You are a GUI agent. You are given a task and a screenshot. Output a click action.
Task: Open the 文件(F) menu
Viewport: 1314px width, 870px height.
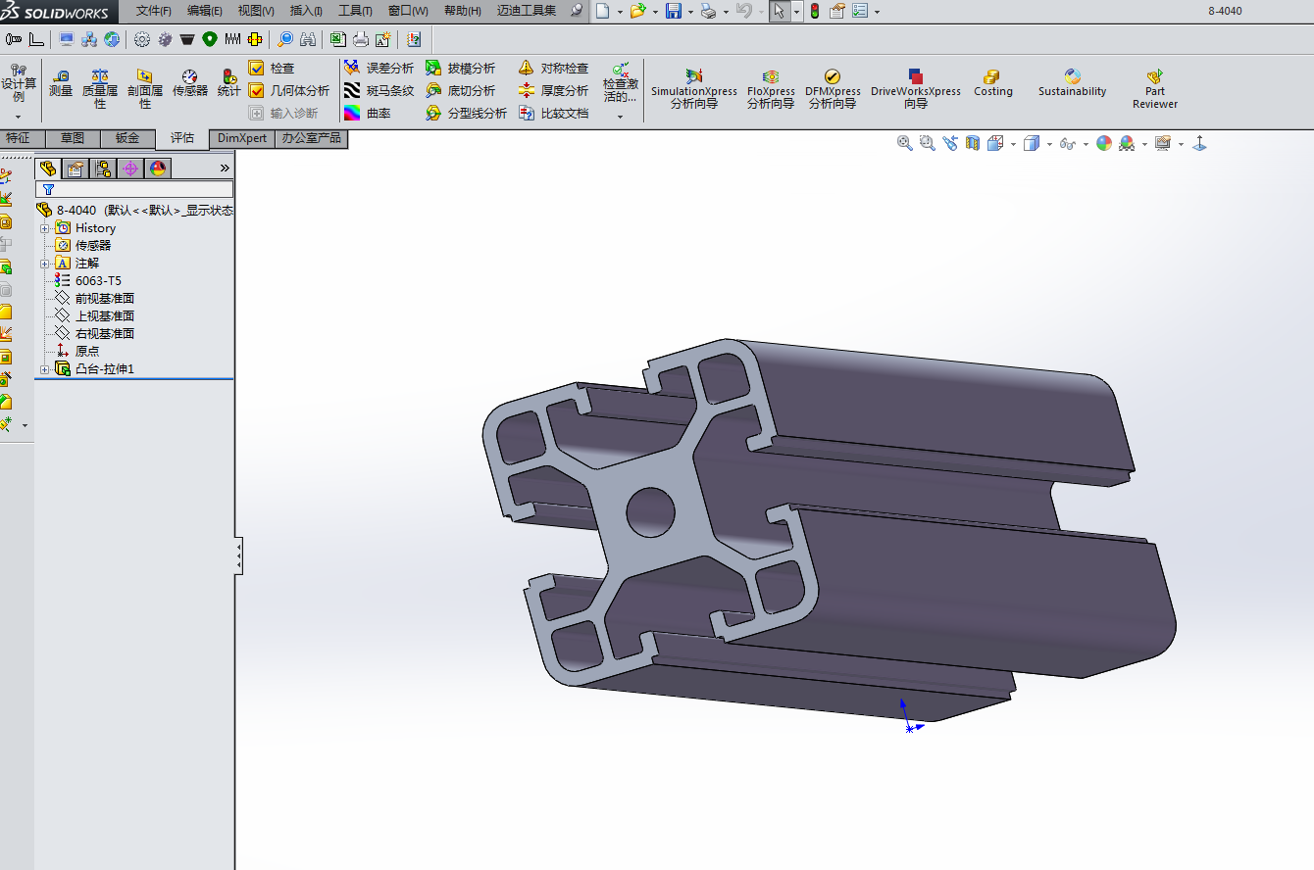coord(153,11)
